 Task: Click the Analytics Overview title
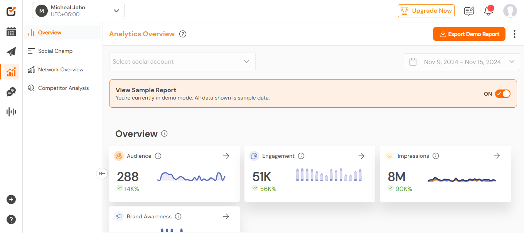pyautogui.click(x=142, y=34)
